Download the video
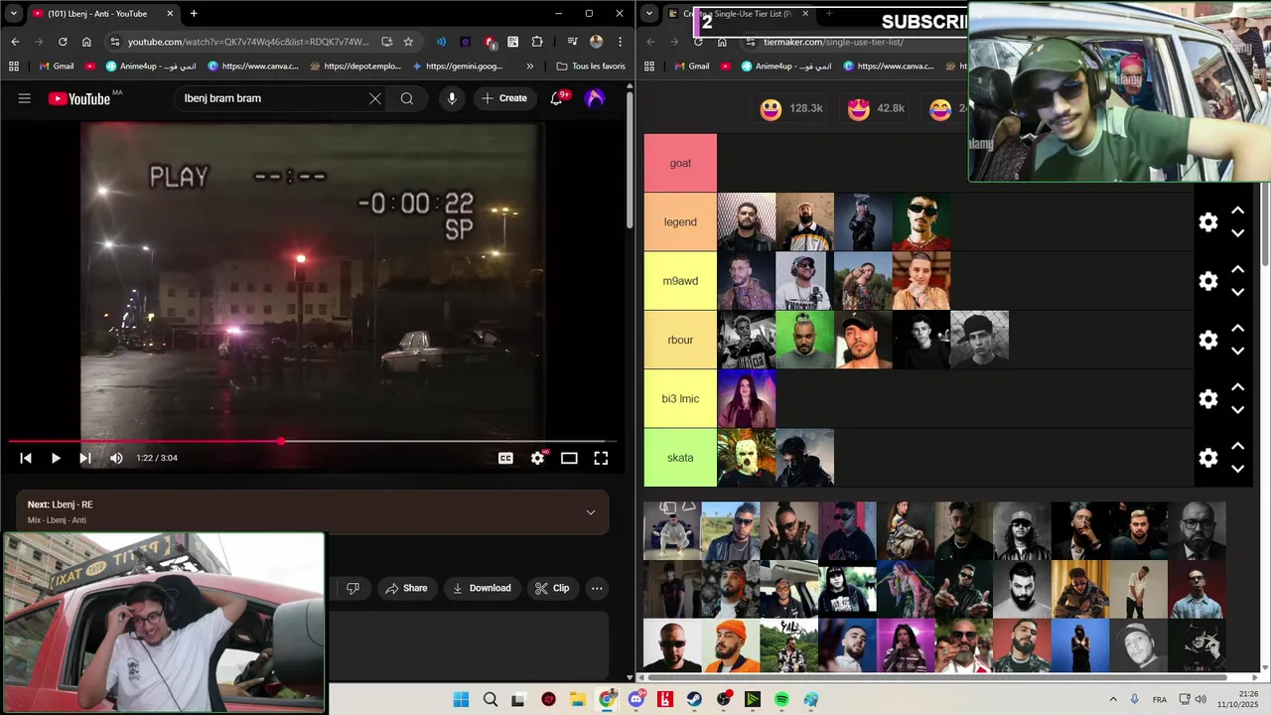This screenshot has width=1271, height=715. (482, 588)
